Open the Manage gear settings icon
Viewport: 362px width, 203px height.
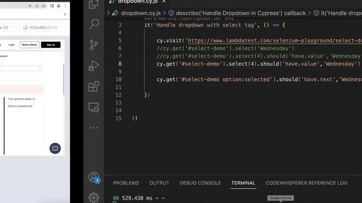(94, 197)
